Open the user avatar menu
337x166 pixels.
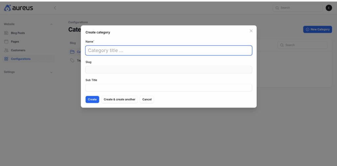pyautogui.click(x=329, y=8)
